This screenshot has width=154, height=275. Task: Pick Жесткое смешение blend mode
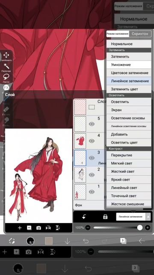pos(129,204)
